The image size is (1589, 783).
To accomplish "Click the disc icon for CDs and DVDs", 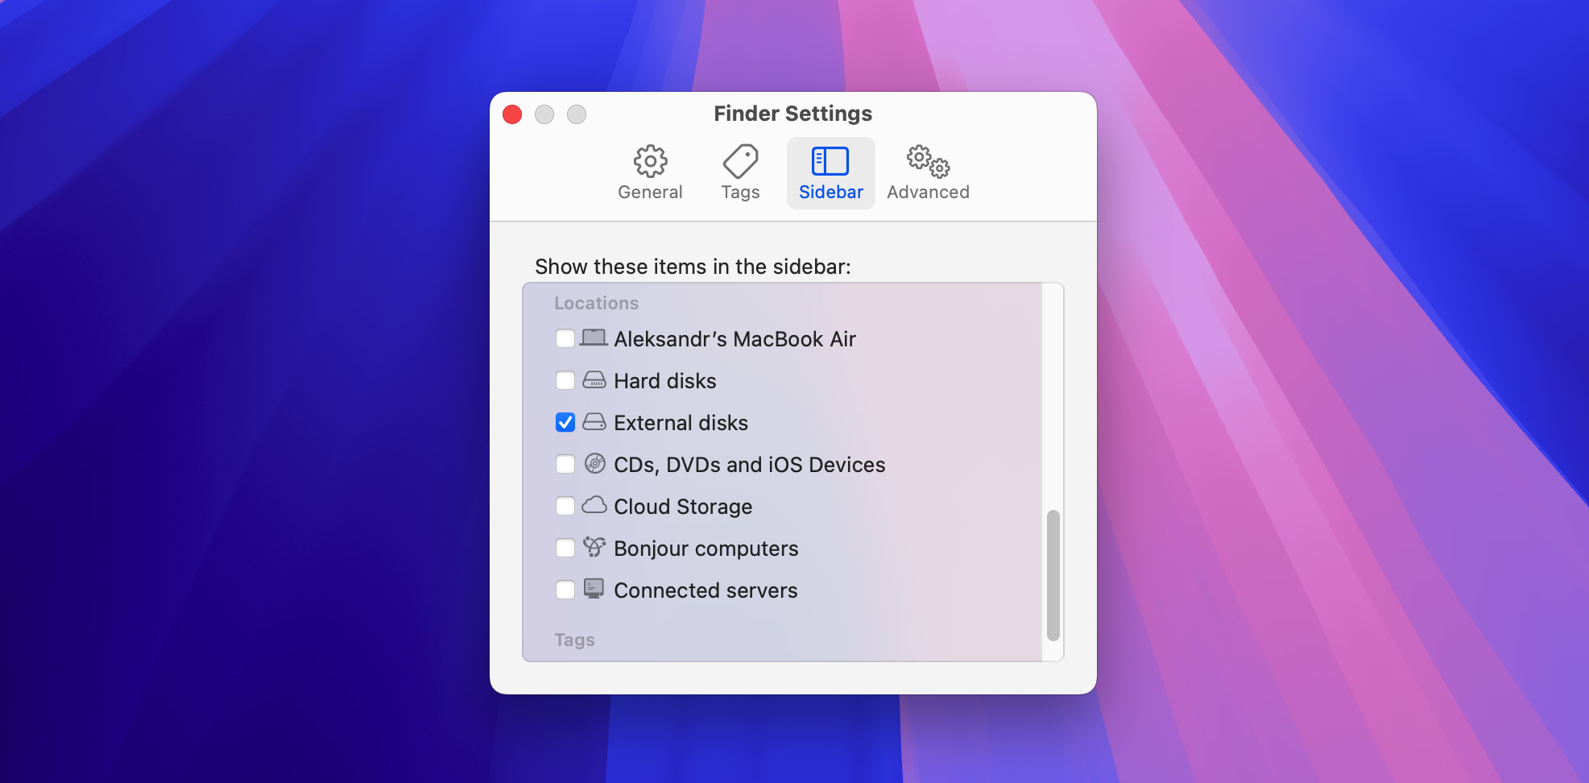I will tap(594, 463).
